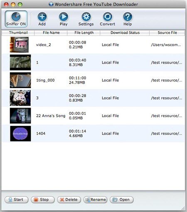Select thumbnail of video_2
Image resolution: width=187 pixels, height=212 pixels.
(x=19, y=44)
